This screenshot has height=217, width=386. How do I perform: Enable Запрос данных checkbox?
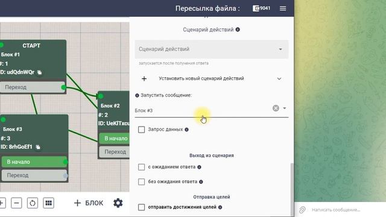point(141,130)
